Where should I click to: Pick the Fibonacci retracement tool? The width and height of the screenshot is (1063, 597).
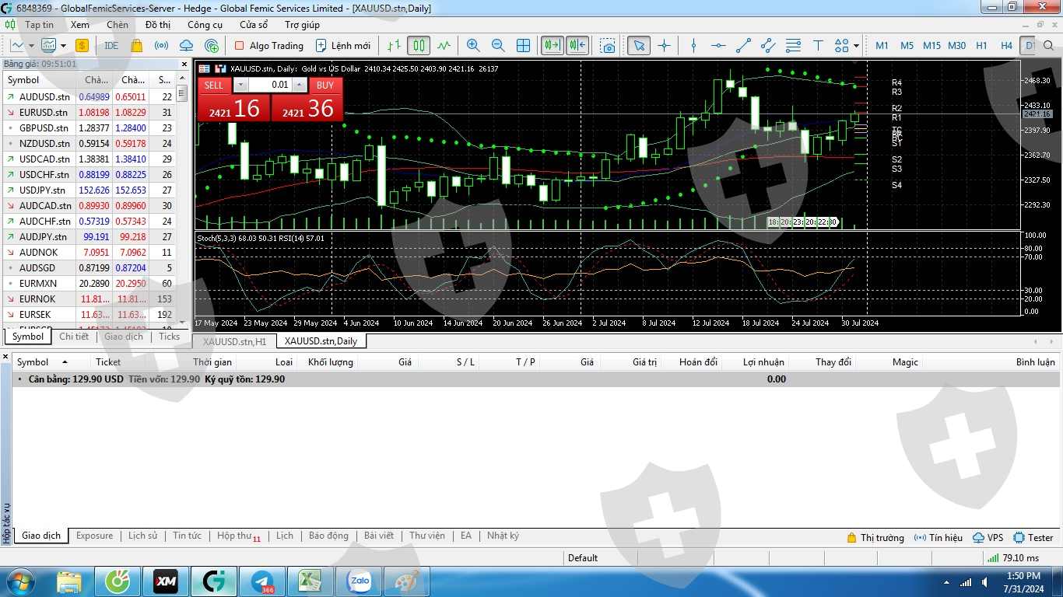coord(793,46)
